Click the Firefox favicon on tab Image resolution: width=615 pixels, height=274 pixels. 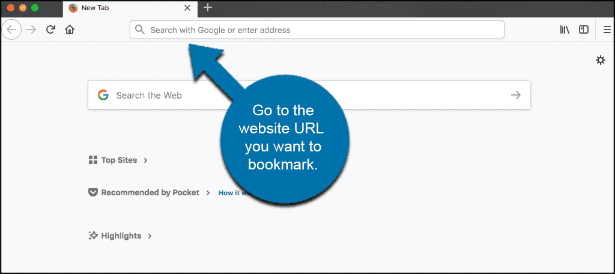(x=73, y=8)
